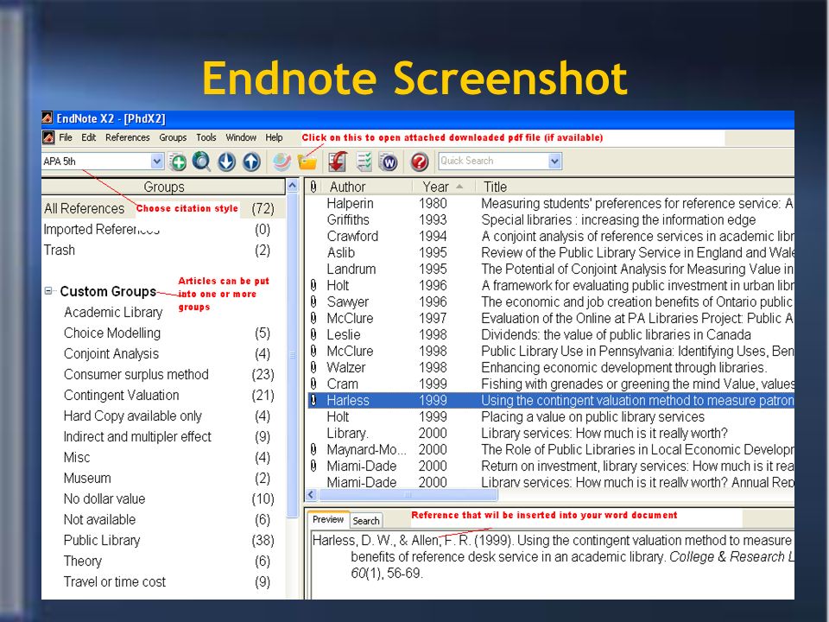Open the Tools menu
Image resolution: width=829 pixels, height=622 pixels.
[x=206, y=137]
